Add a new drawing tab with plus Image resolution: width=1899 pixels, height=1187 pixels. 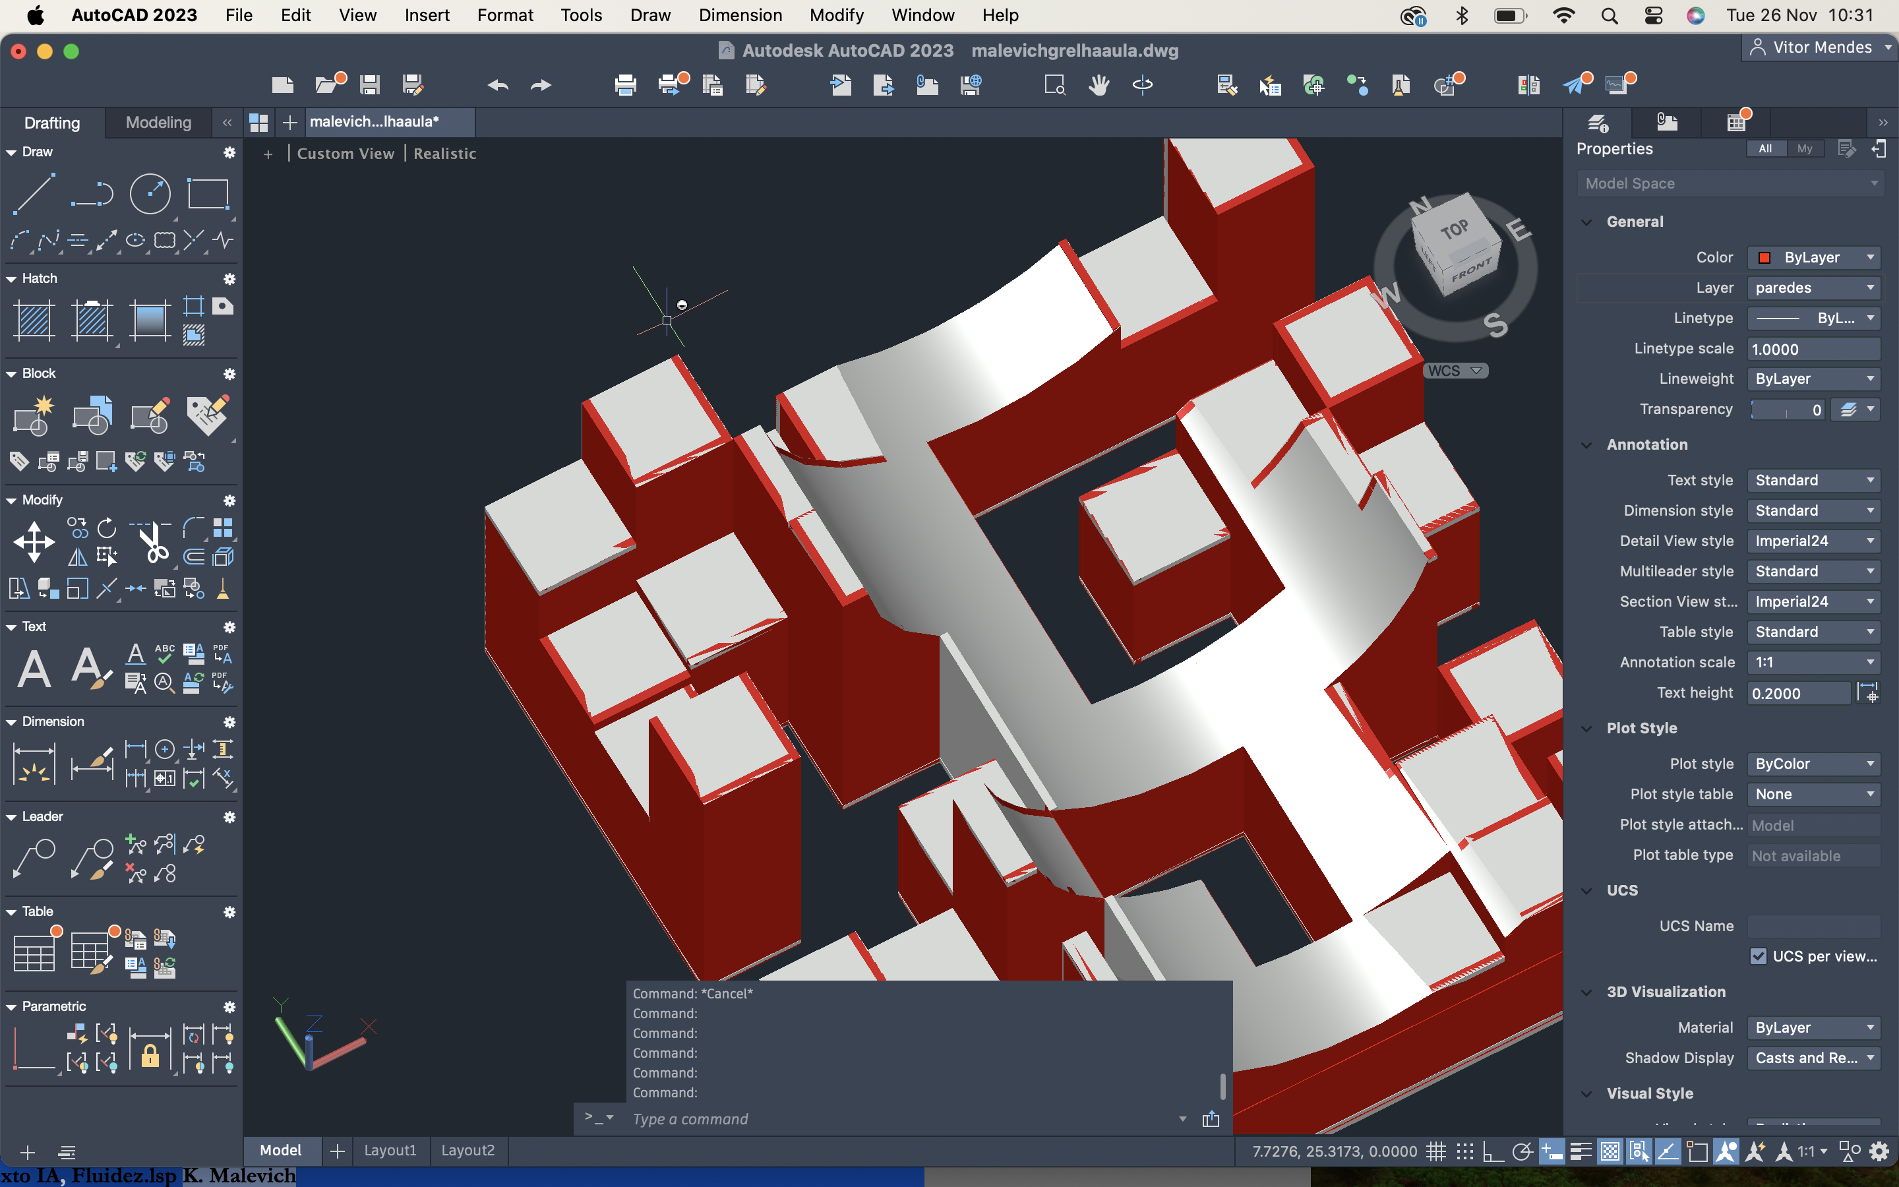(x=289, y=123)
